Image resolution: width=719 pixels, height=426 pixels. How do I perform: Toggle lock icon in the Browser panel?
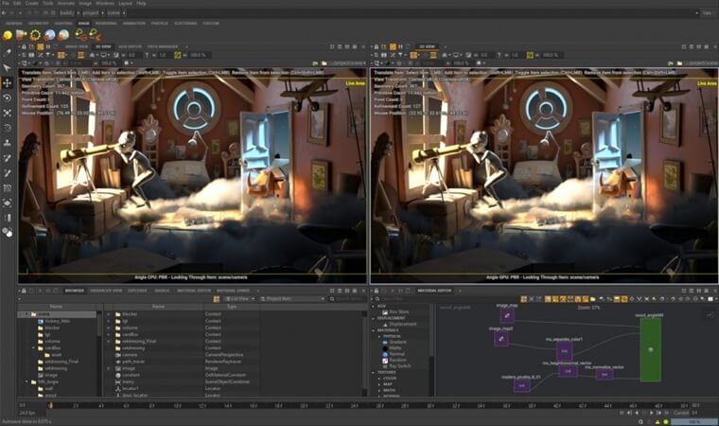pos(24,291)
